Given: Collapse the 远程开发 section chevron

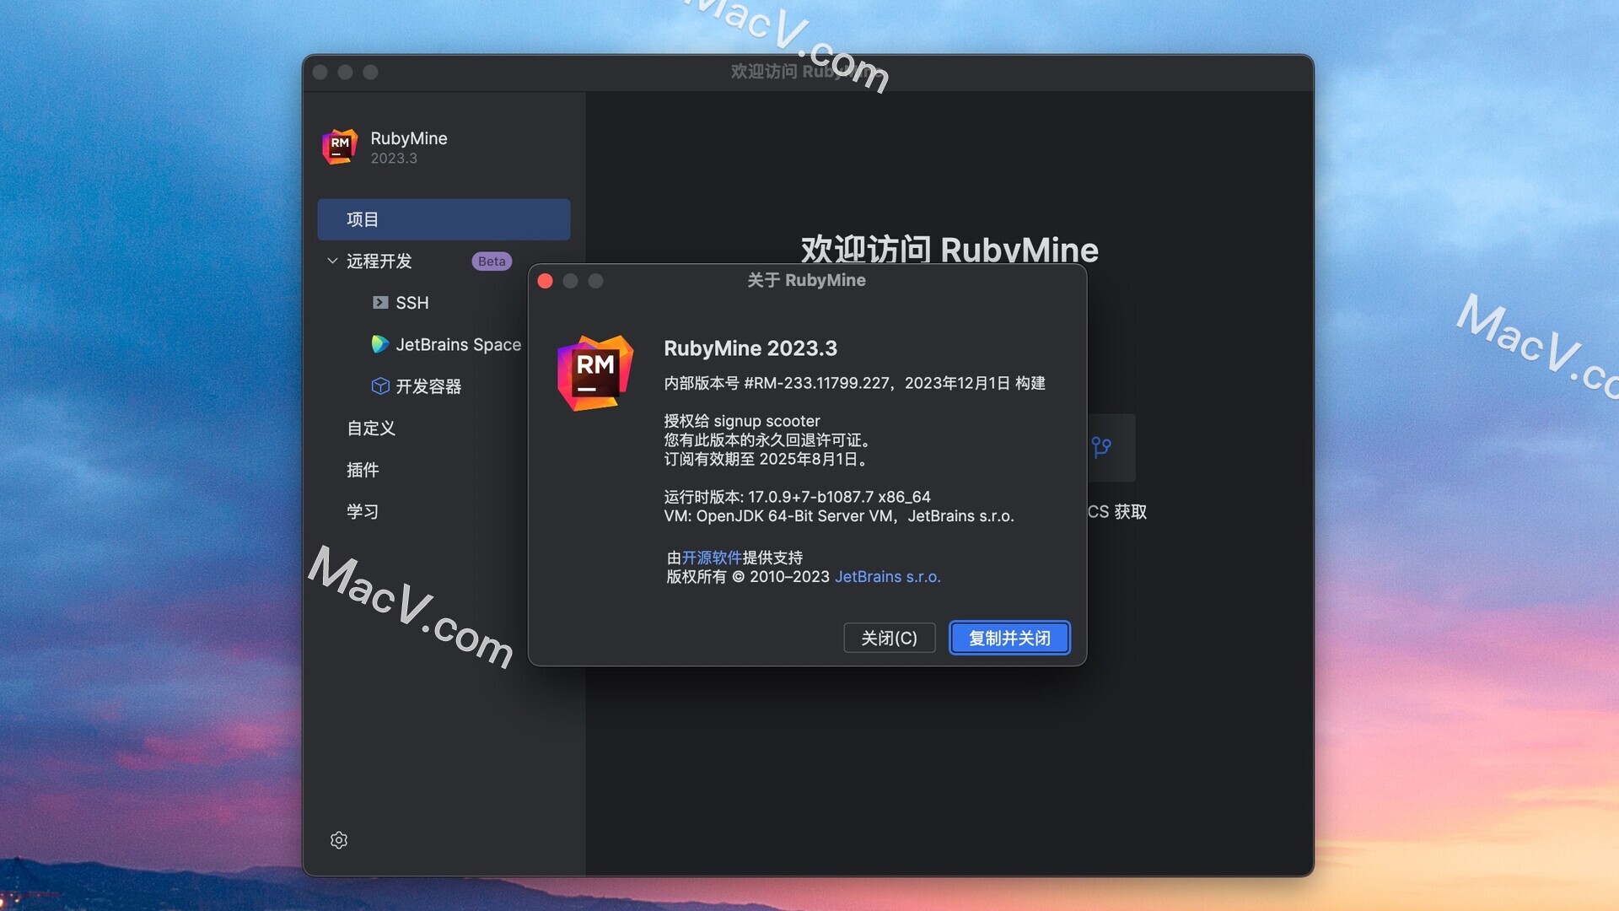Looking at the screenshot, I should [x=332, y=261].
